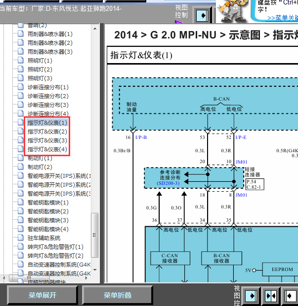The height and width of the screenshot is (306, 298).
Task: Click document icon beside 转向灯&危险警告灯(1)
Action: pyautogui.click(x=21, y=247)
